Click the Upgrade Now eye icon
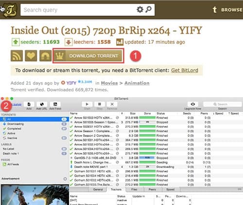 click(192, 104)
